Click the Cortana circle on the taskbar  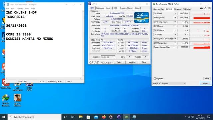click(65, 117)
